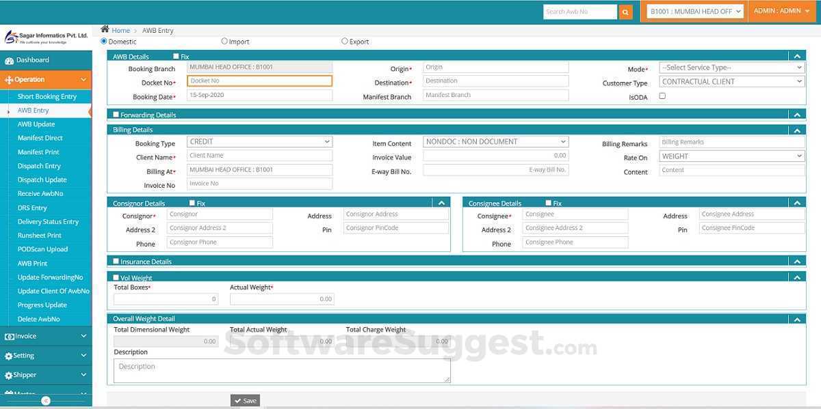Screen dimensions: 821x409
Task: Open Delivery Status Entry menu item
Action: point(48,222)
